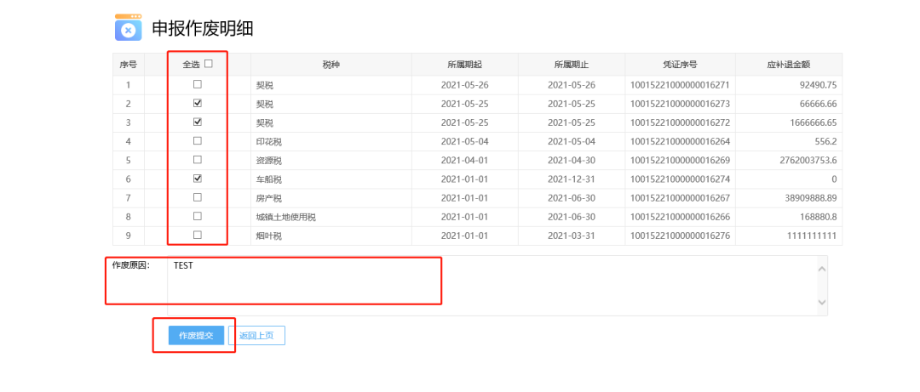Select voucher number 10015221000000016273
This screenshot has height=392, width=920.
point(680,104)
